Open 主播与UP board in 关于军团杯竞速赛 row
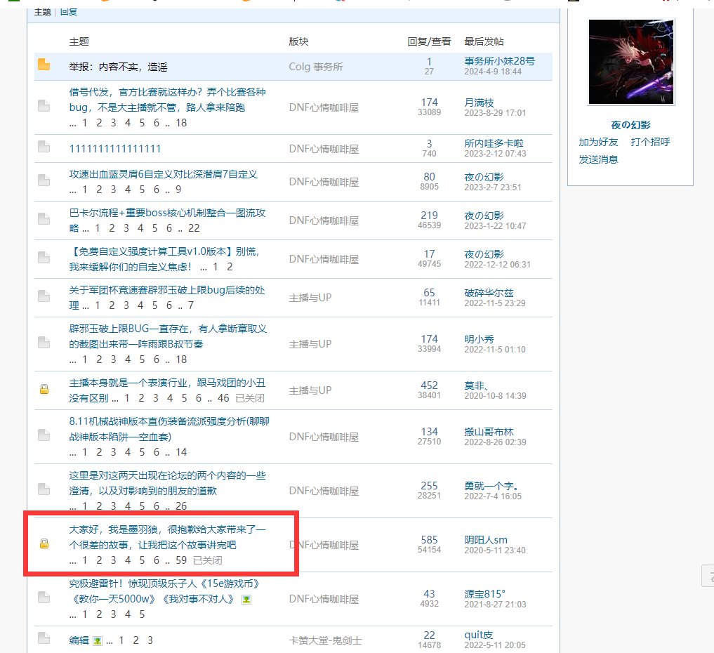This screenshot has height=653, width=714. click(310, 298)
